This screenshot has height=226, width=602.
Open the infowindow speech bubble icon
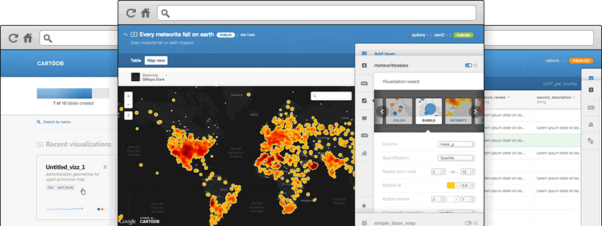click(x=364, y=118)
